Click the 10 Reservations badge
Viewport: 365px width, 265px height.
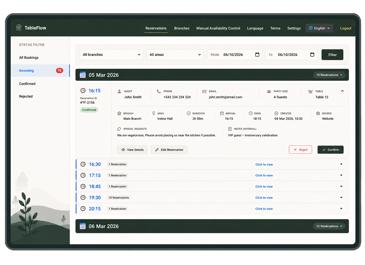(119, 197)
